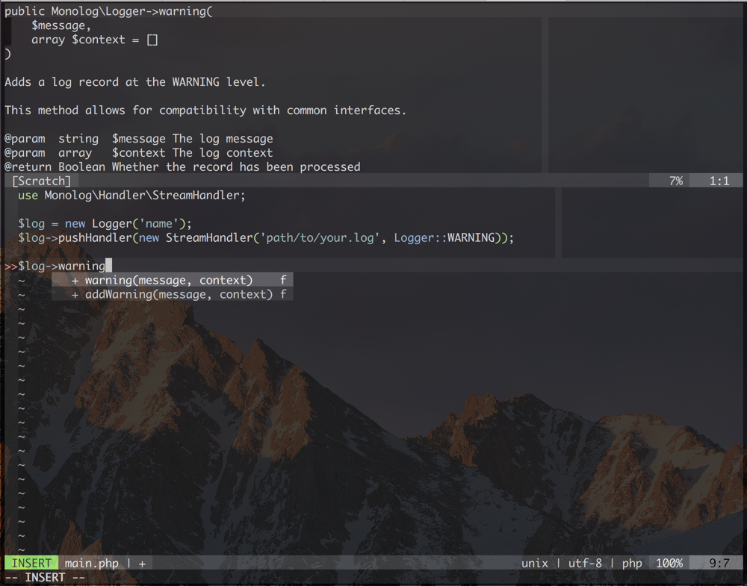747x586 pixels.
Task: Click the [Scratch] preview window status label
Action: tap(42, 181)
